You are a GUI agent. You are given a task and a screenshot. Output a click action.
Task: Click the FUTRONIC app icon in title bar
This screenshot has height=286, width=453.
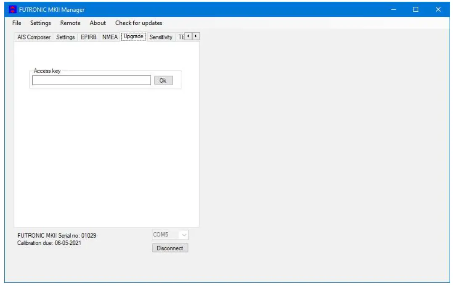coord(13,10)
